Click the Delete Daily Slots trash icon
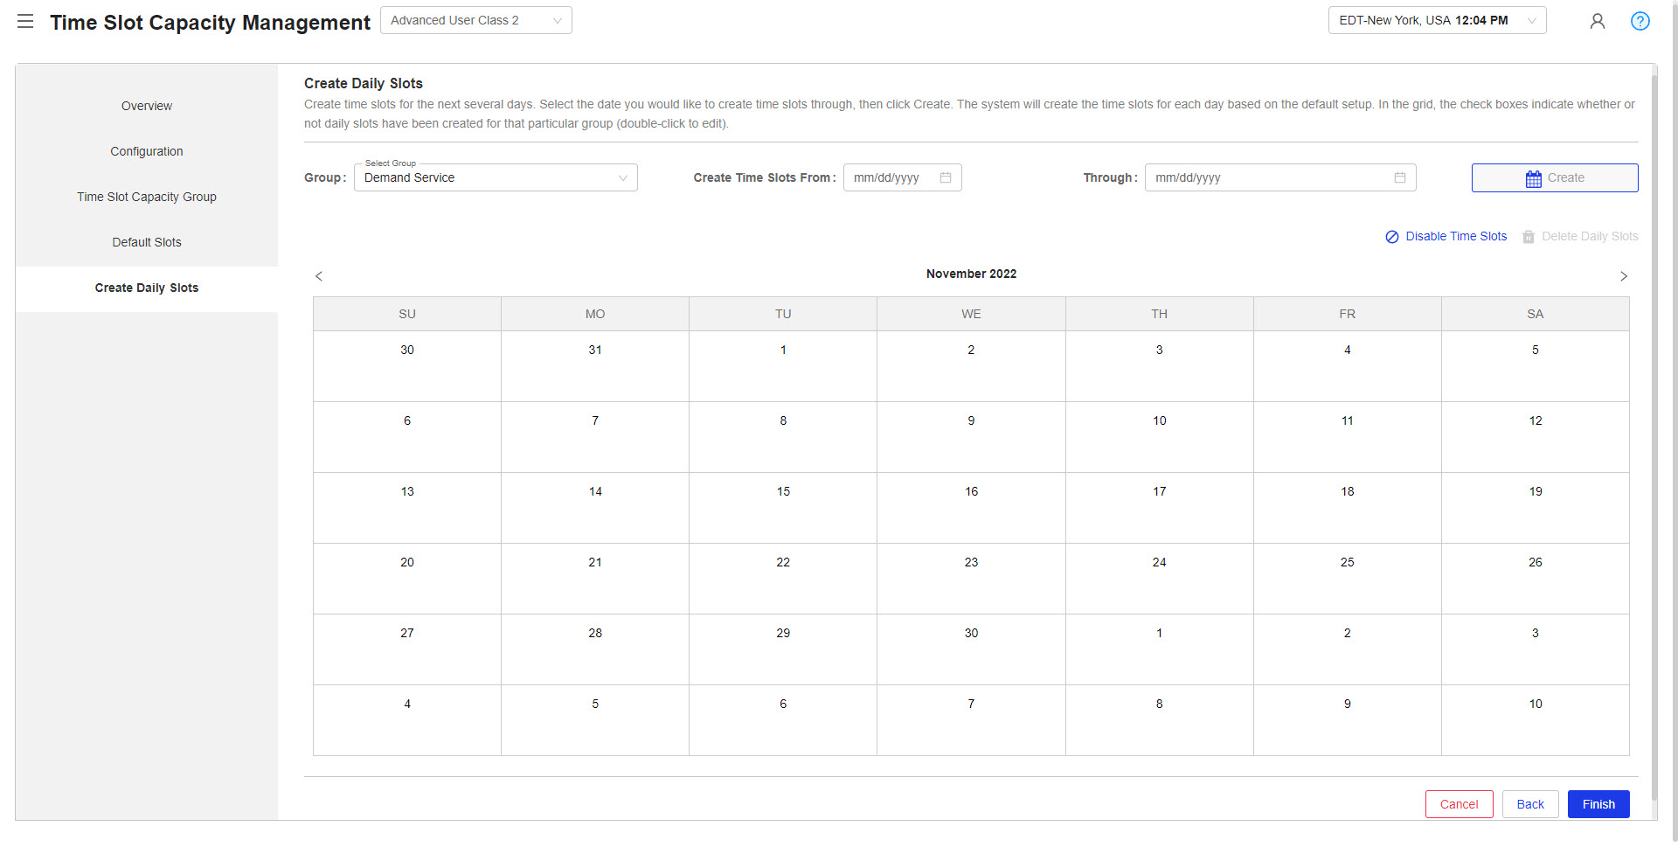The image size is (1678, 847). click(1528, 236)
